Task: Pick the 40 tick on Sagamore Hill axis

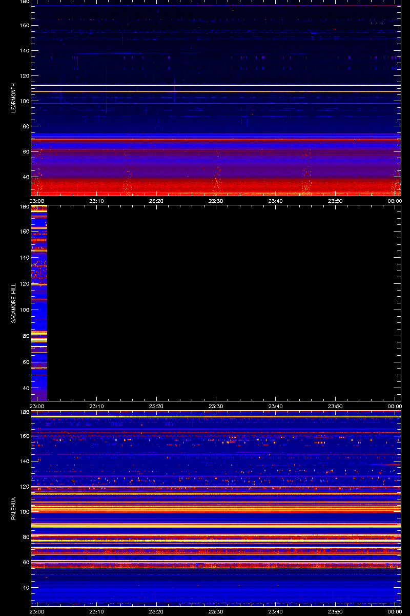Action: coord(26,389)
